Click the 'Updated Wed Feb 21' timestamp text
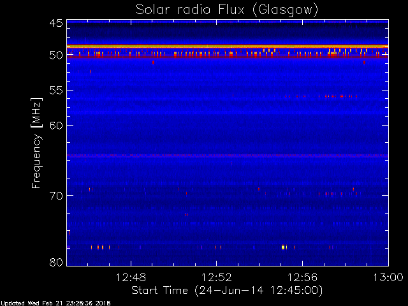The width and height of the screenshot is (408, 306). click(x=55, y=303)
